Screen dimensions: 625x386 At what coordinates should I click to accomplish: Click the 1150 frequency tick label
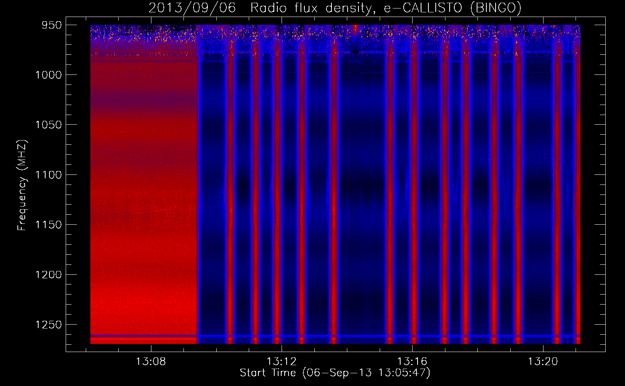[x=48, y=225]
